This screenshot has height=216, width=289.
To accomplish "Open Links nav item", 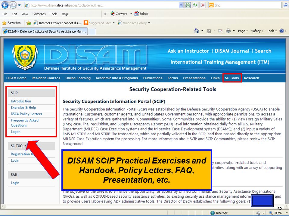I will [x=215, y=78].
